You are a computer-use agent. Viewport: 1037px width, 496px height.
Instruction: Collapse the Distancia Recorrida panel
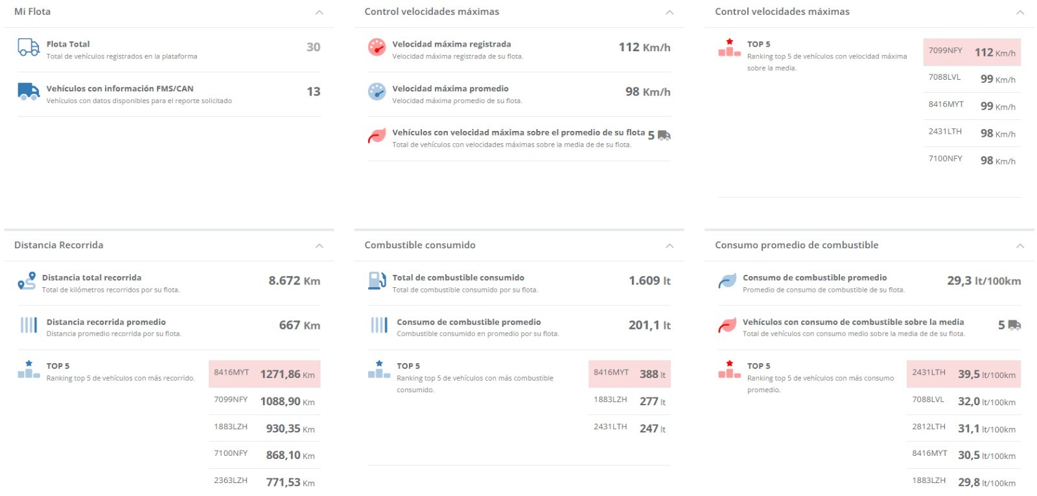pos(319,246)
